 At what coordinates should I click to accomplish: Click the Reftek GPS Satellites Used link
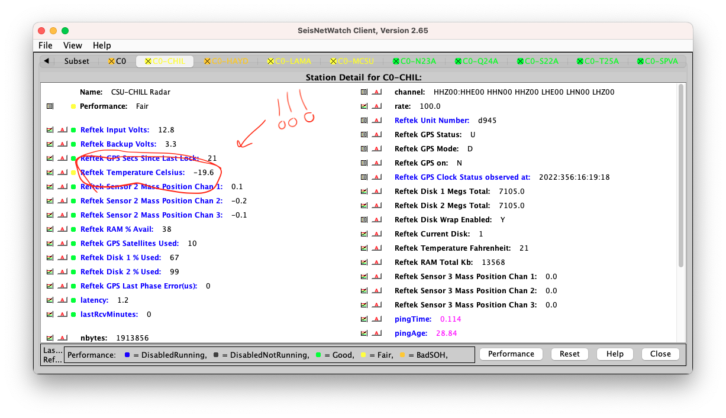point(130,244)
